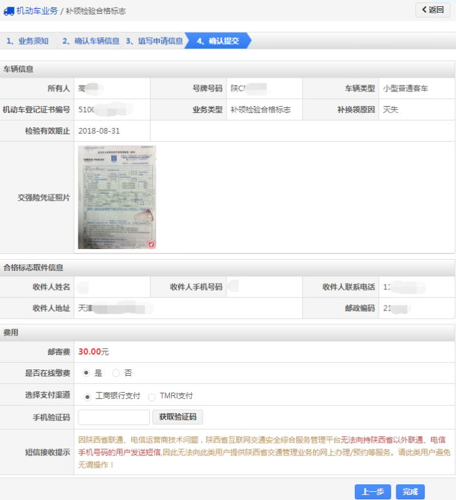The image size is (456, 500).
Task: Select the highlighted 4、确认提交 step
Action: [218, 41]
